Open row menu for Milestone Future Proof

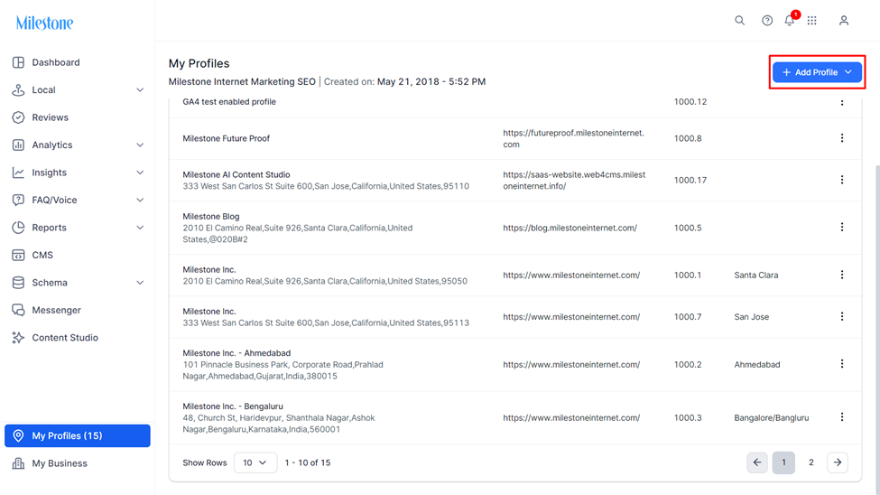coord(842,138)
